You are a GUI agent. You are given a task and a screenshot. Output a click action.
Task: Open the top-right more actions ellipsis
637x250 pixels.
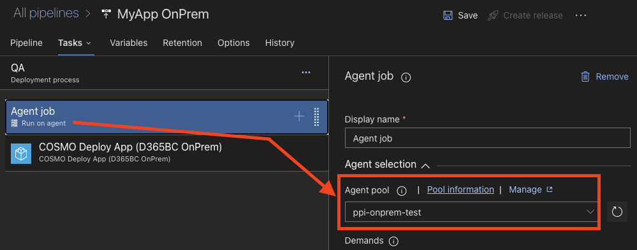click(581, 15)
